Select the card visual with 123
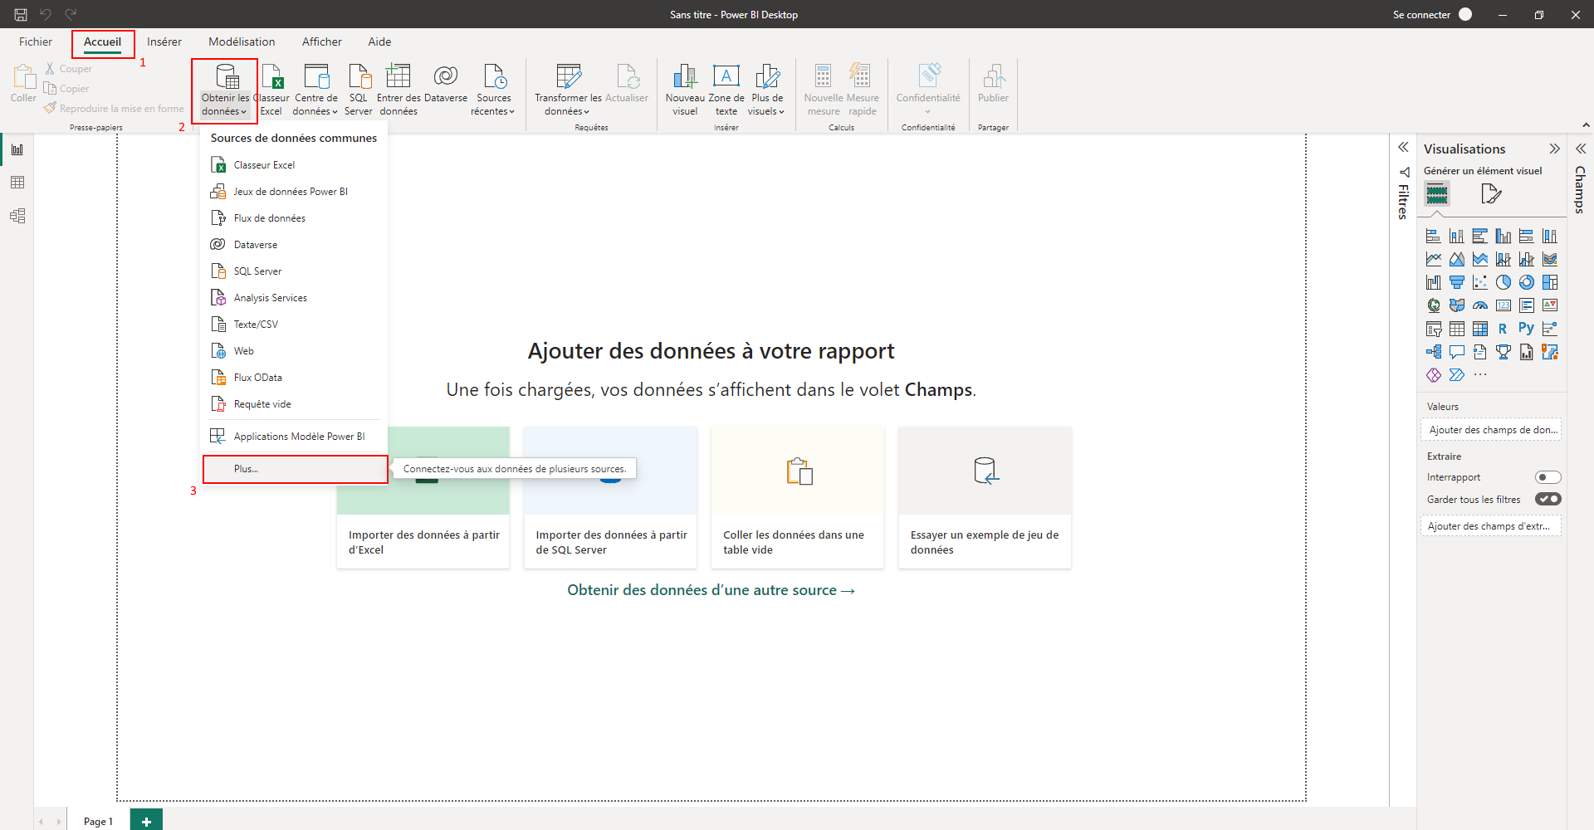This screenshot has width=1594, height=830. click(x=1503, y=306)
